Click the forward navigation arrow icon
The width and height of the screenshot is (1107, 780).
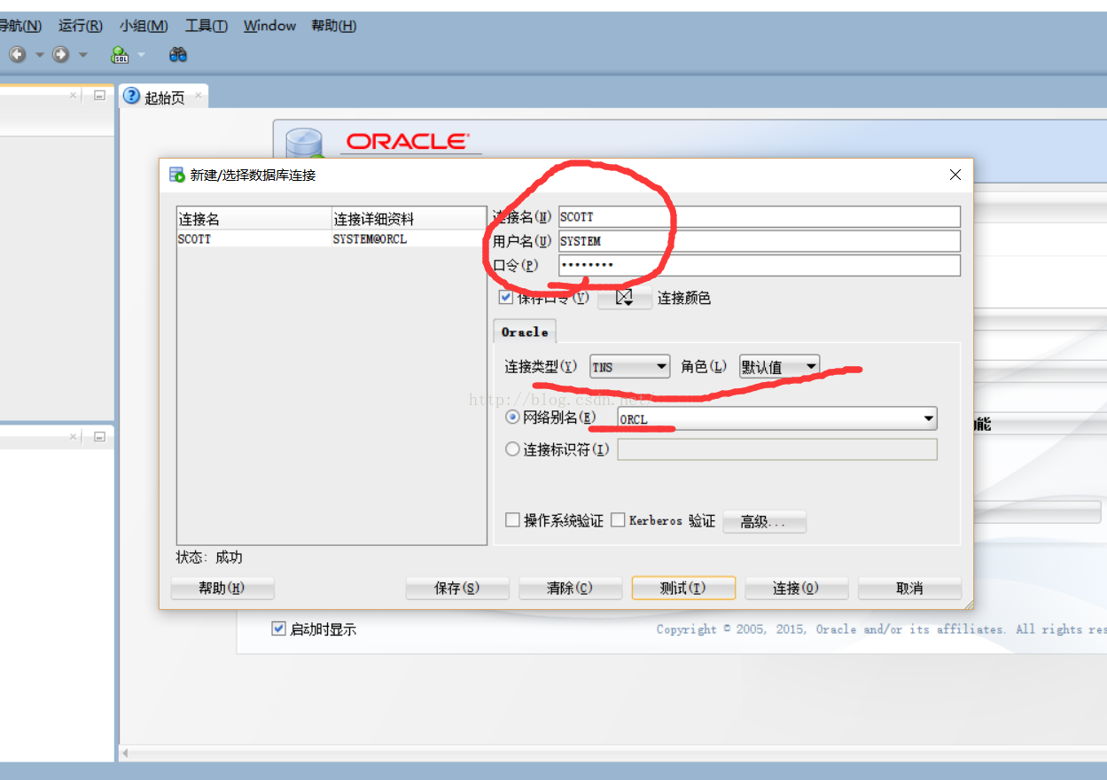tap(60, 55)
